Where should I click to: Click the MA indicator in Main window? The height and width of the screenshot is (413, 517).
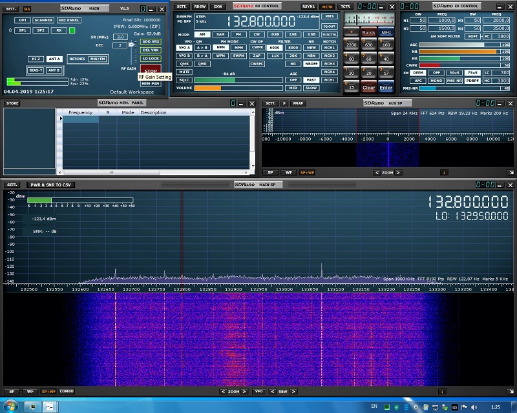tap(27, 9)
